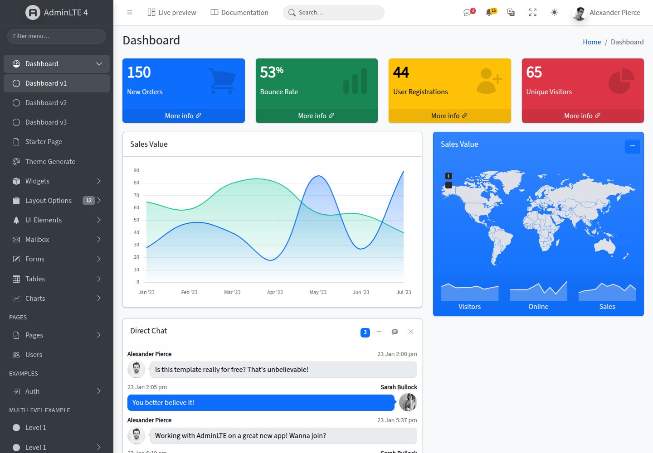Toggle contacts in Direct Chat
653x453 pixels.
click(395, 332)
